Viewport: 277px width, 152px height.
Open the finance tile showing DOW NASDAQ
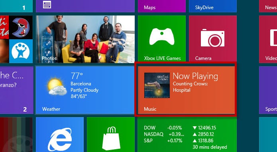click(187, 135)
